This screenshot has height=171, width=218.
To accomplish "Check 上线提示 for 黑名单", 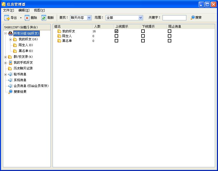I will pos(116,41).
